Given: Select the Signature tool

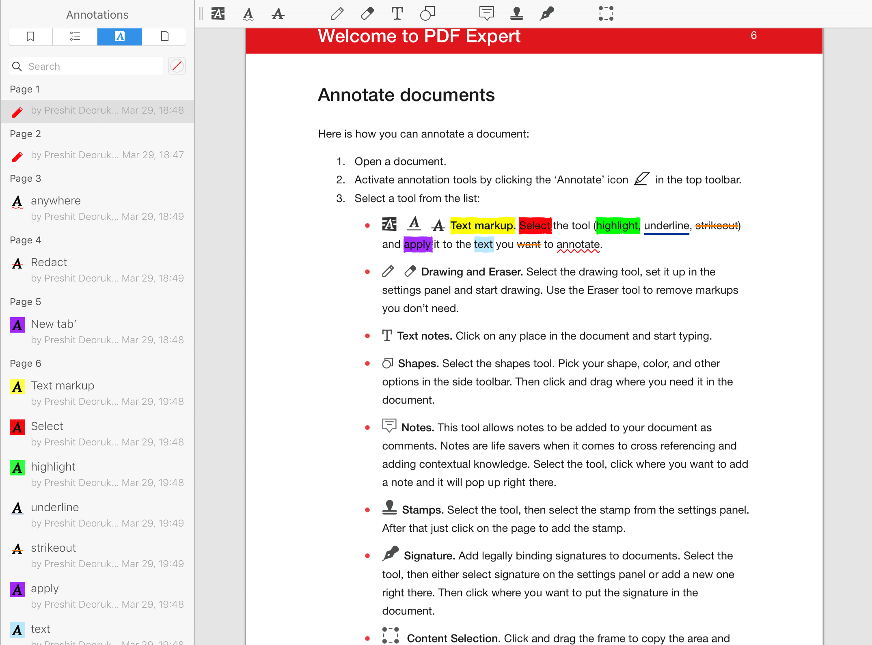Looking at the screenshot, I should [548, 13].
